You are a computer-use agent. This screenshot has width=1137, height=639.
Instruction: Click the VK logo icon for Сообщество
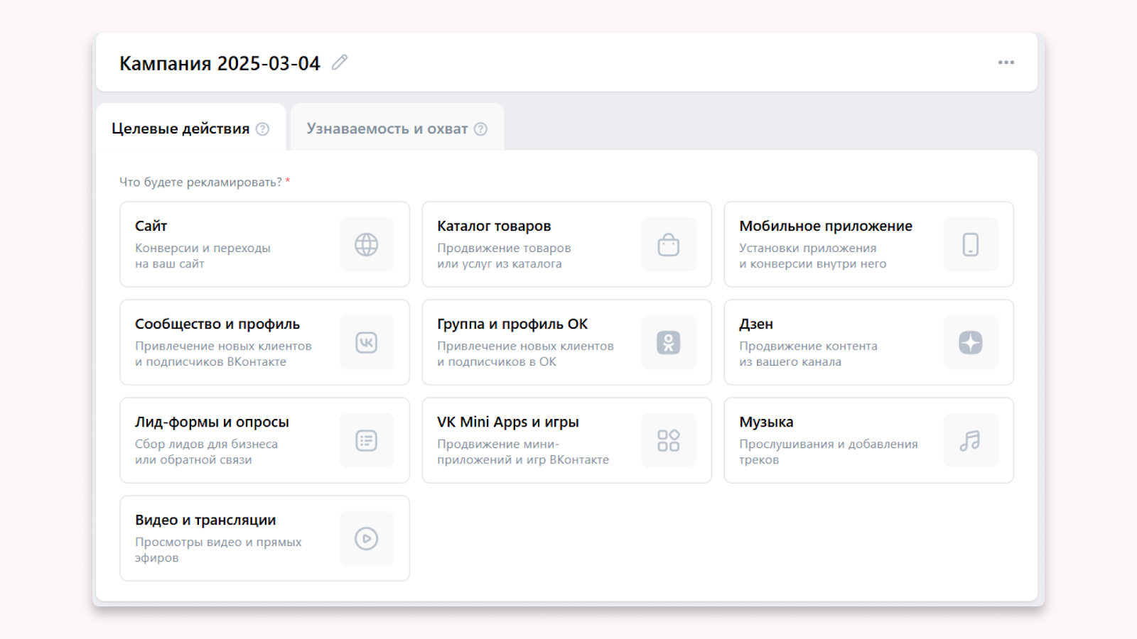366,342
